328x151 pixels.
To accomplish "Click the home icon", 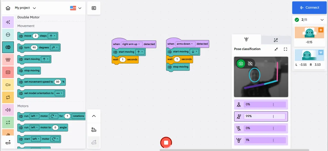I will point(8,8).
